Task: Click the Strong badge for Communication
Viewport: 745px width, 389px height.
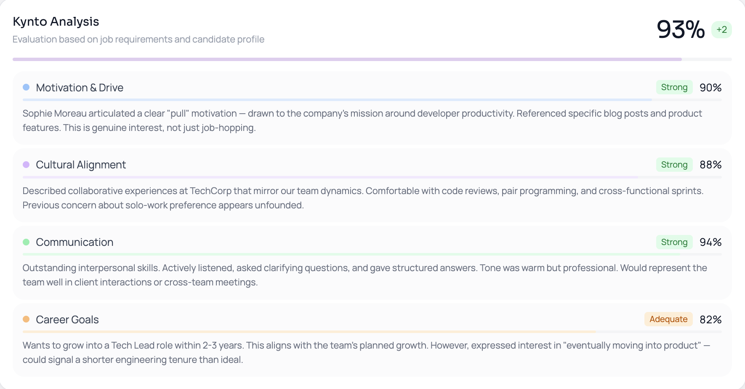Action: click(674, 242)
